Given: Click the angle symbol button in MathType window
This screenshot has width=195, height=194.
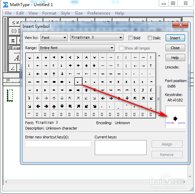Looking at the screenshot, I should (13, 68).
